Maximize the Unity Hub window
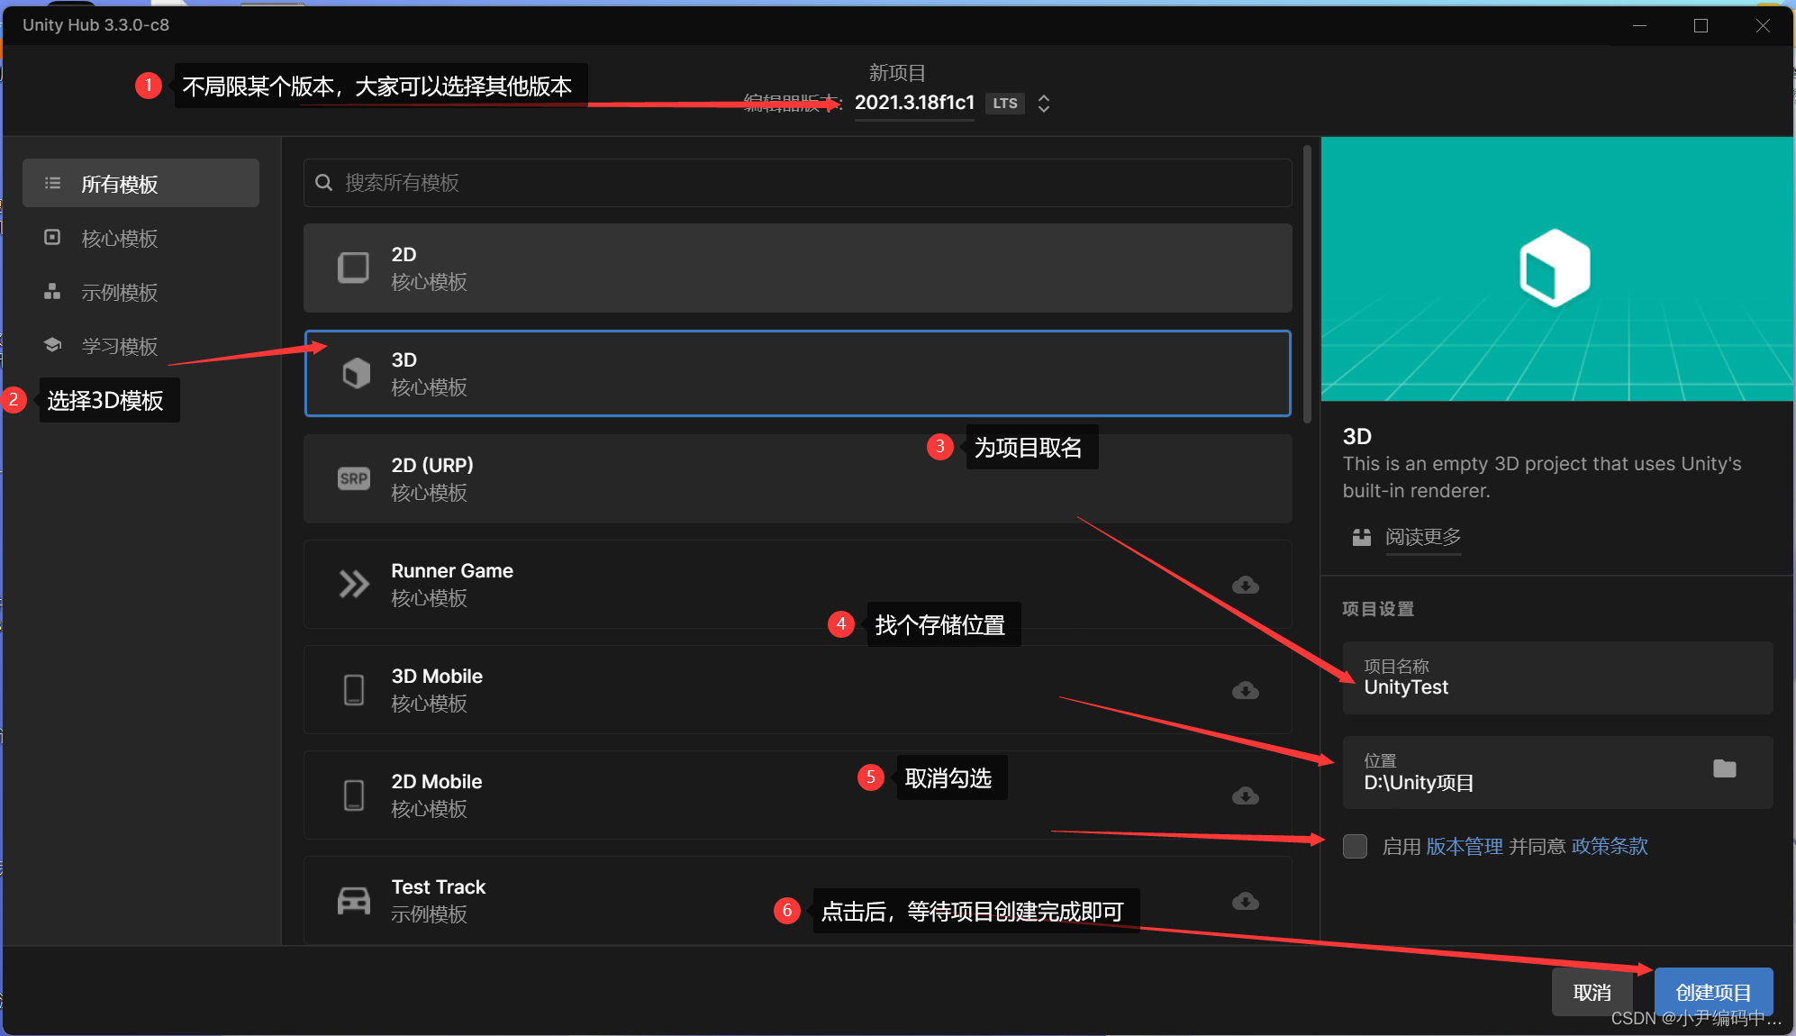Image resolution: width=1796 pixels, height=1036 pixels. [x=1701, y=25]
